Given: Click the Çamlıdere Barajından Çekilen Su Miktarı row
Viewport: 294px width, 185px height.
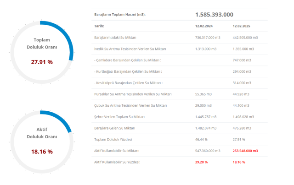Looking at the screenshot, I should tap(127, 60).
